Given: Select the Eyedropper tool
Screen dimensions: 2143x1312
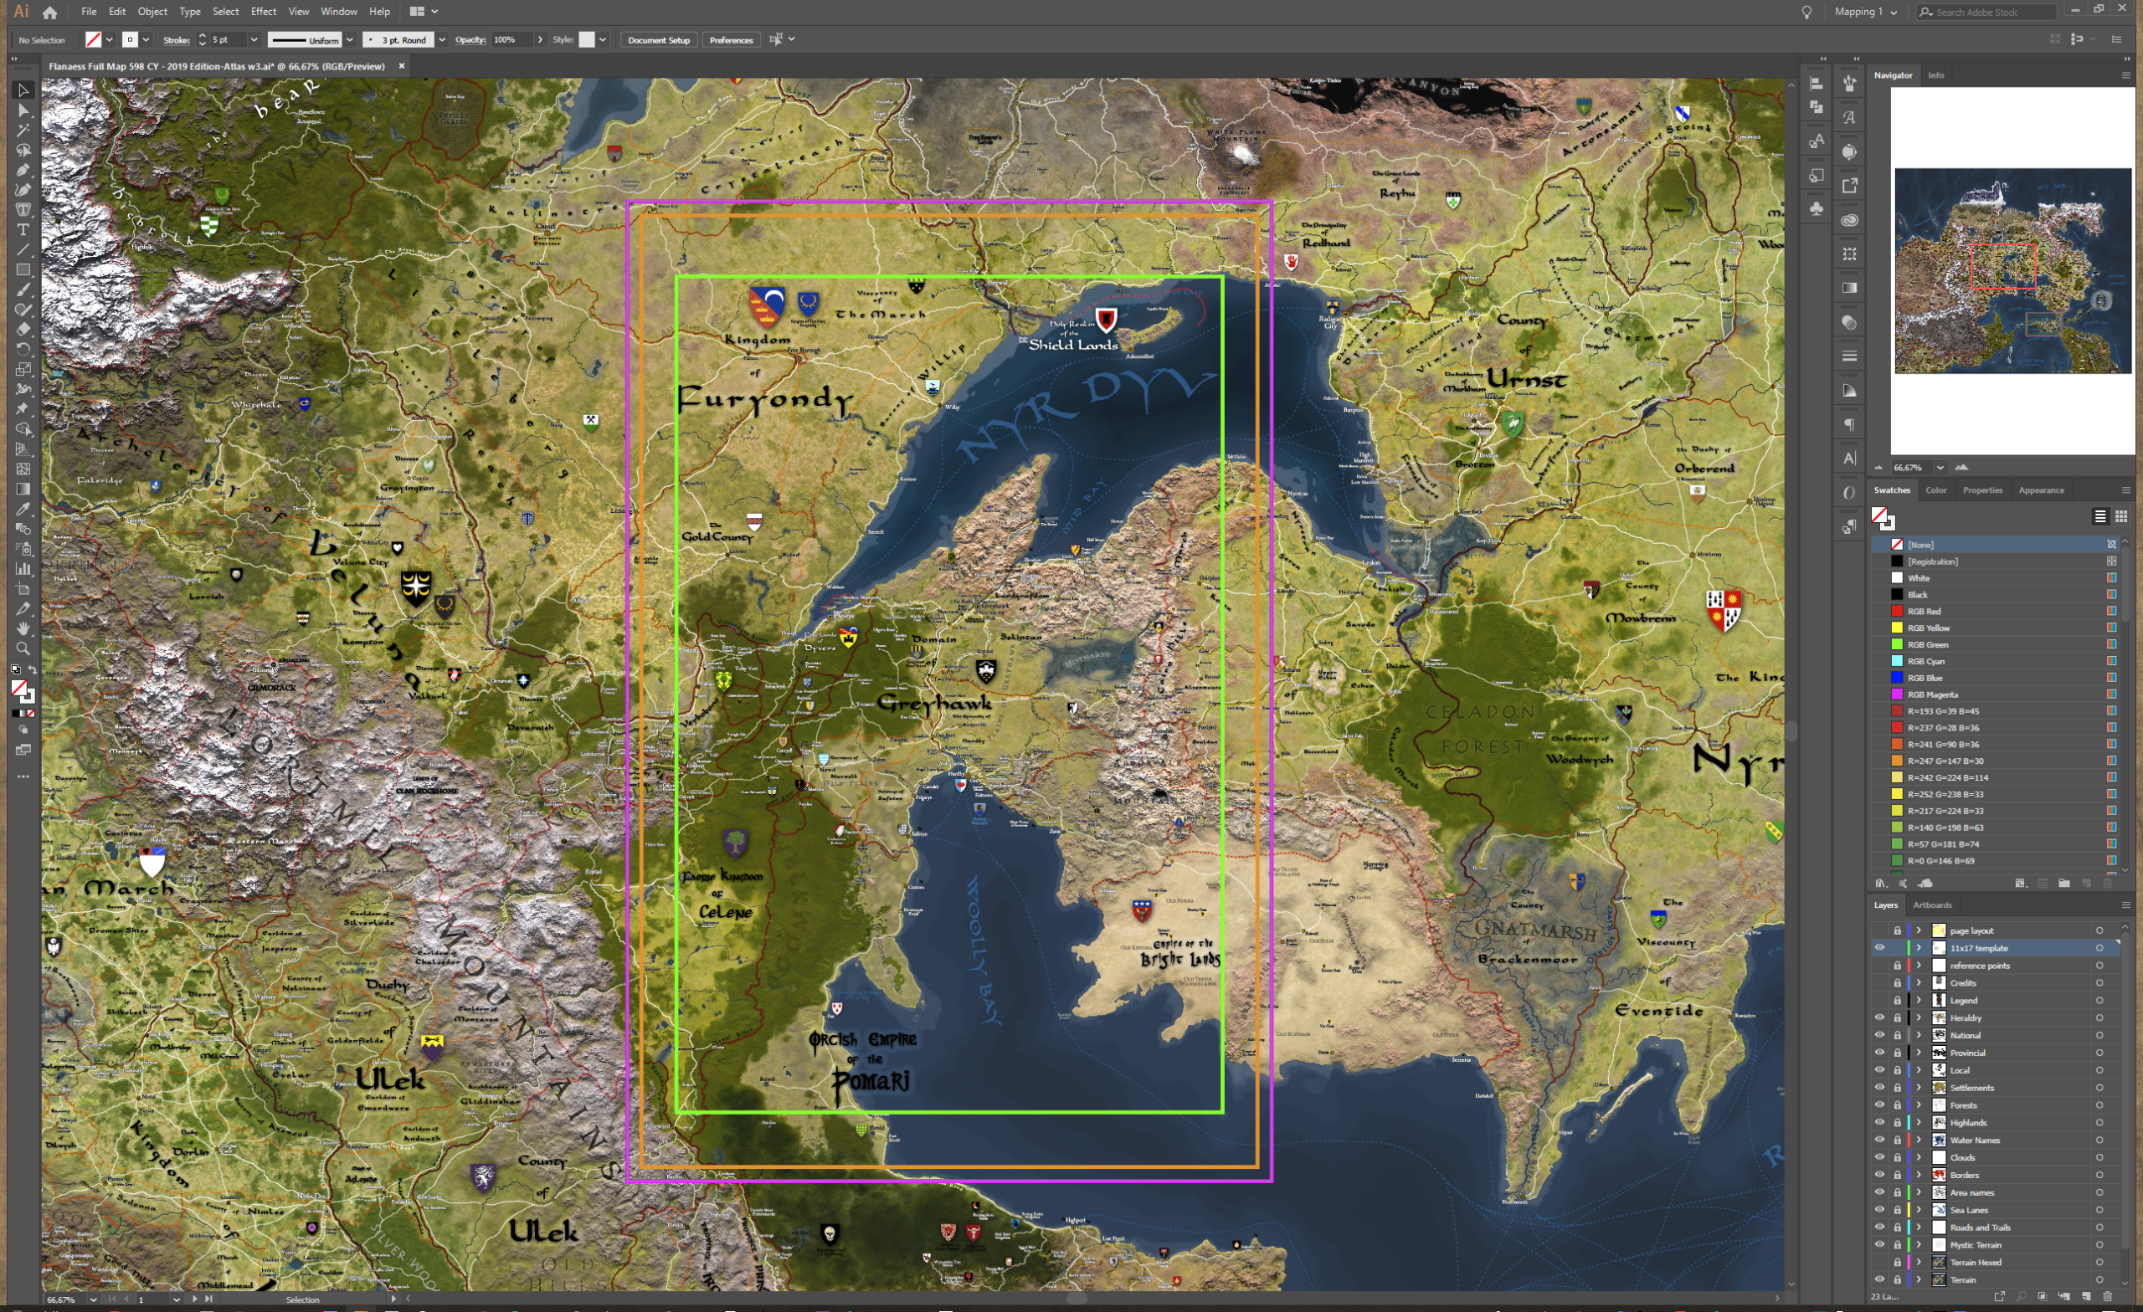Looking at the screenshot, I should [x=23, y=510].
